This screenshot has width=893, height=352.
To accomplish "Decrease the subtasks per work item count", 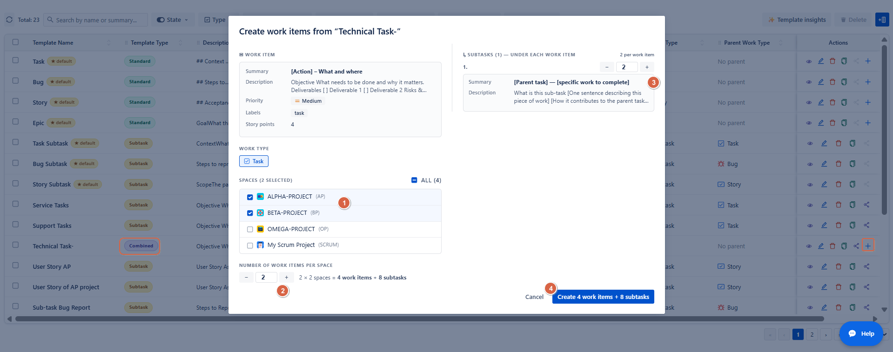I will 607,67.
